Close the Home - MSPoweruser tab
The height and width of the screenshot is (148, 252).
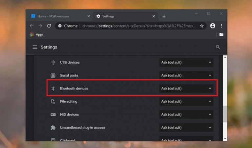tap(89, 16)
